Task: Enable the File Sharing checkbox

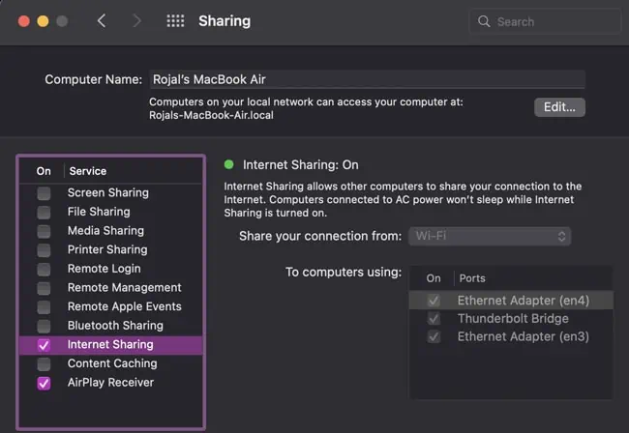Action: click(44, 212)
